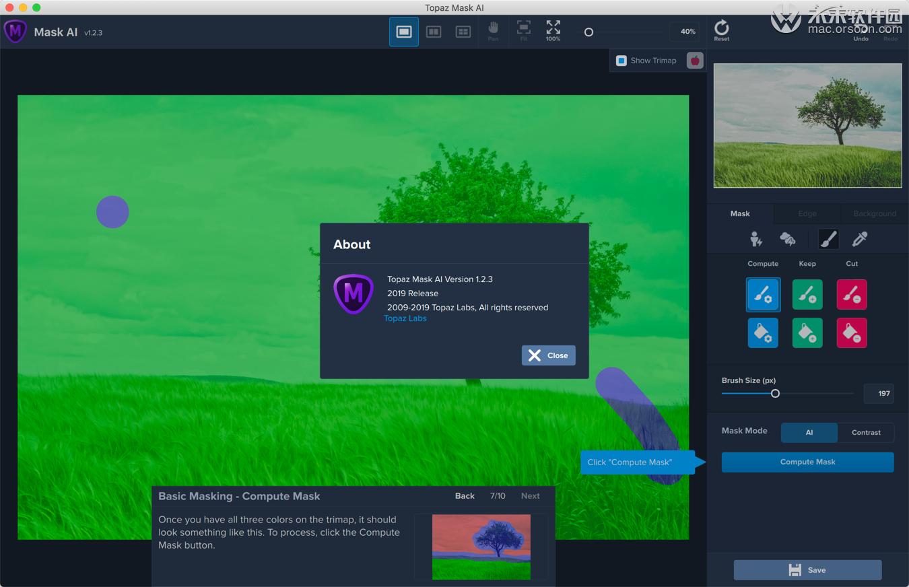The width and height of the screenshot is (909, 587).
Task: Open the Topaz Labs link
Action: tap(405, 318)
